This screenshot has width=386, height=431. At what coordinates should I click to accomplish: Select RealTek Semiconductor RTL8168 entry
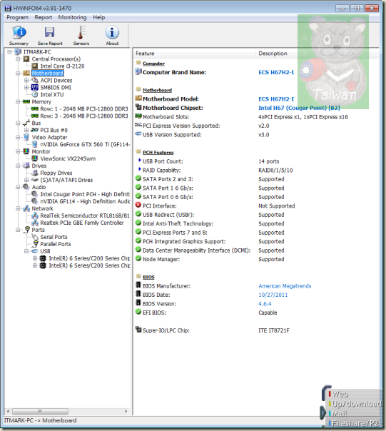[x=85, y=215]
